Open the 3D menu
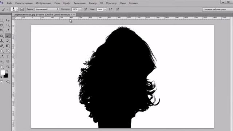 [x=101, y=3]
